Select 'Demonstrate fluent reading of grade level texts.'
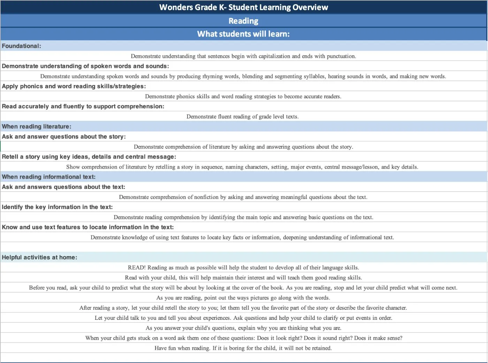This screenshot has width=488, height=363. (x=244, y=117)
